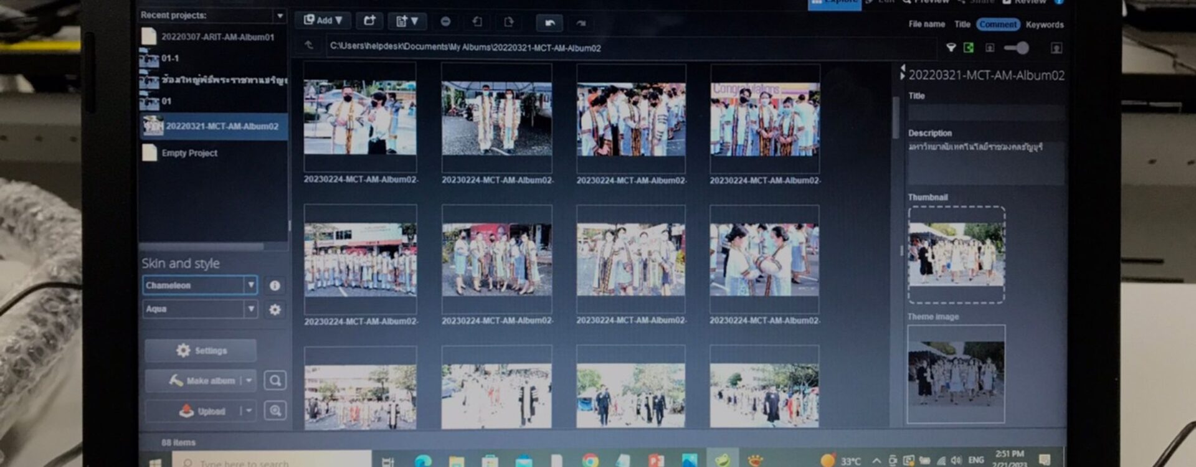This screenshot has height=467, width=1196.
Task: Click the jAlbum frog taskbar icon
Action: 723,460
